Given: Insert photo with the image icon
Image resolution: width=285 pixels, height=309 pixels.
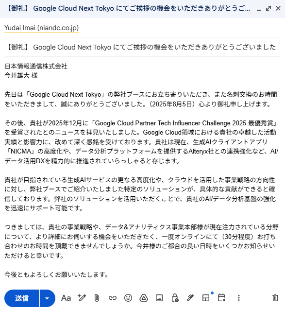Looking at the screenshot, I should point(159,298).
